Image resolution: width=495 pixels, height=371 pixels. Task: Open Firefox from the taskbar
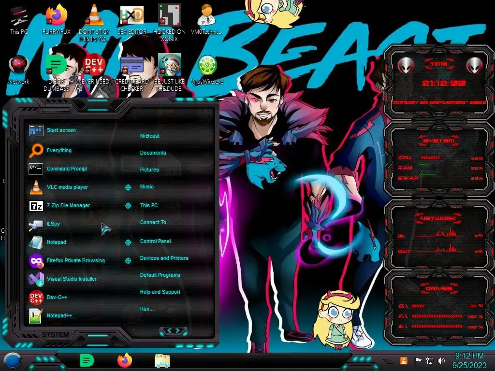125,360
